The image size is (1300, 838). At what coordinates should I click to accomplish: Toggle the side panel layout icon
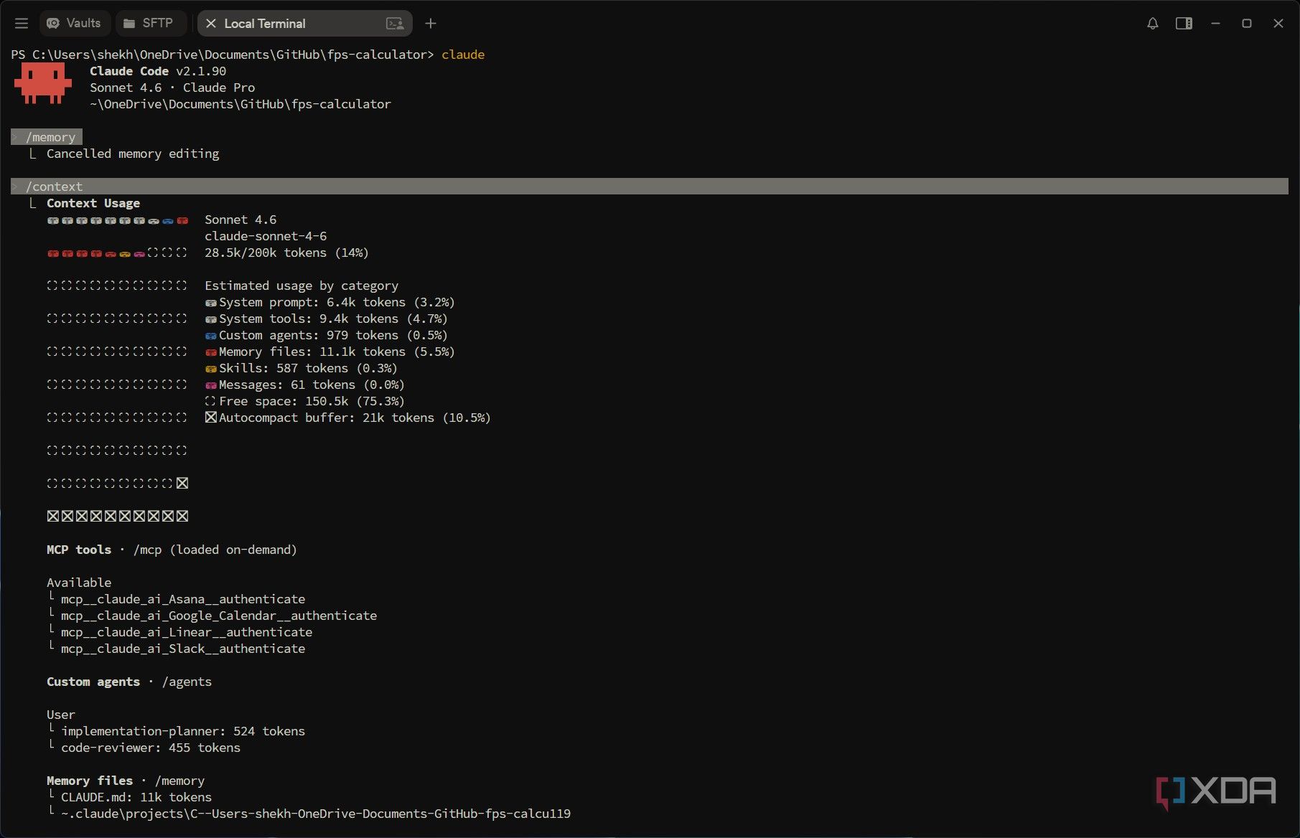pos(1184,24)
